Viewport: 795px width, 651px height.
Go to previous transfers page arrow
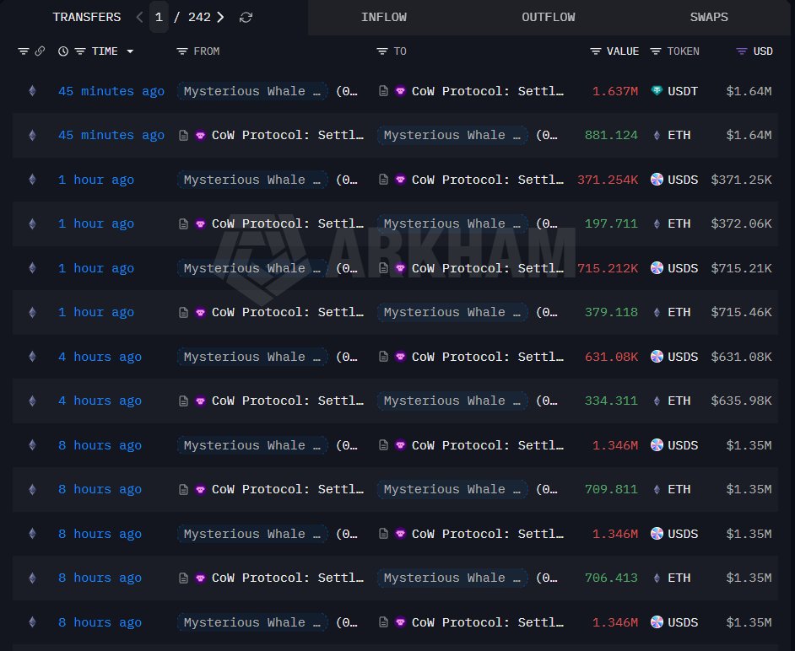[139, 17]
